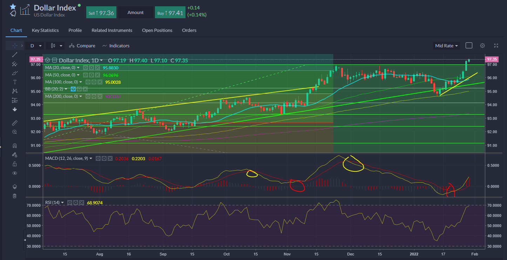The width and height of the screenshot is (507, 260).
Task: Click the trash icon to remove drawings
Action: coord(14,196)
